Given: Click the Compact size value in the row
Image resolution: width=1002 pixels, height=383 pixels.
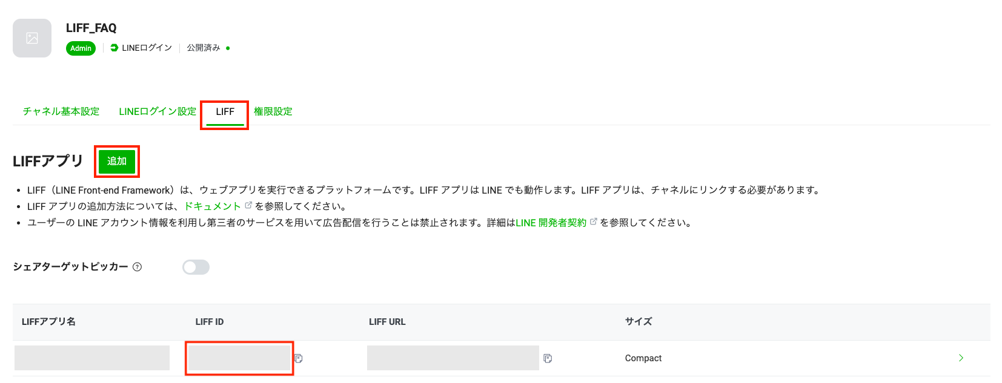Looking at the screenshot, I should coord(643,358).
